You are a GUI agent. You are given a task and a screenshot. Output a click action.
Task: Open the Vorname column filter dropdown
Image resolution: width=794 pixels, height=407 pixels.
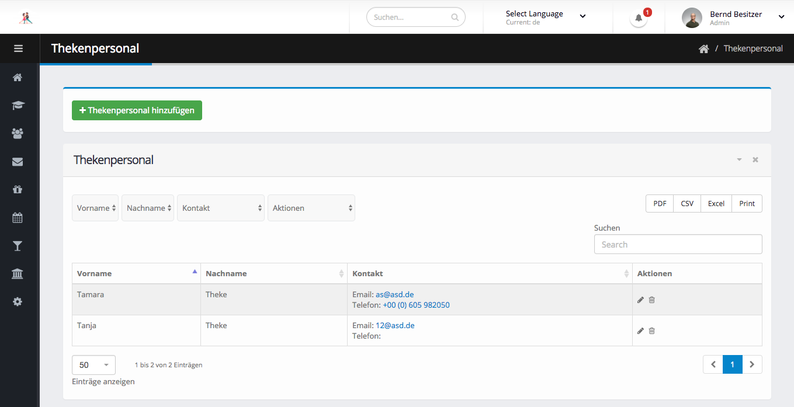[x=95, y=208]
